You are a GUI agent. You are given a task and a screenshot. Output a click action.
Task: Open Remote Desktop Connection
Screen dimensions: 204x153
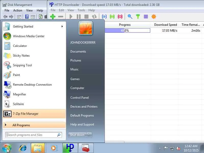[34, 85]
